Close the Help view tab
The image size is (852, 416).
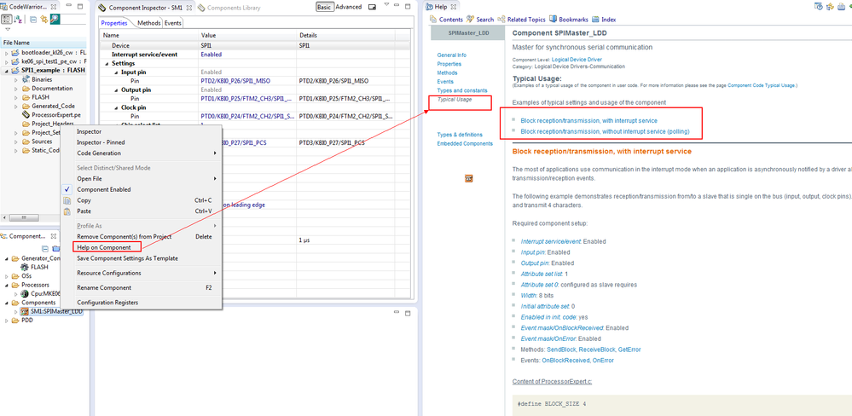click(453, 8)
